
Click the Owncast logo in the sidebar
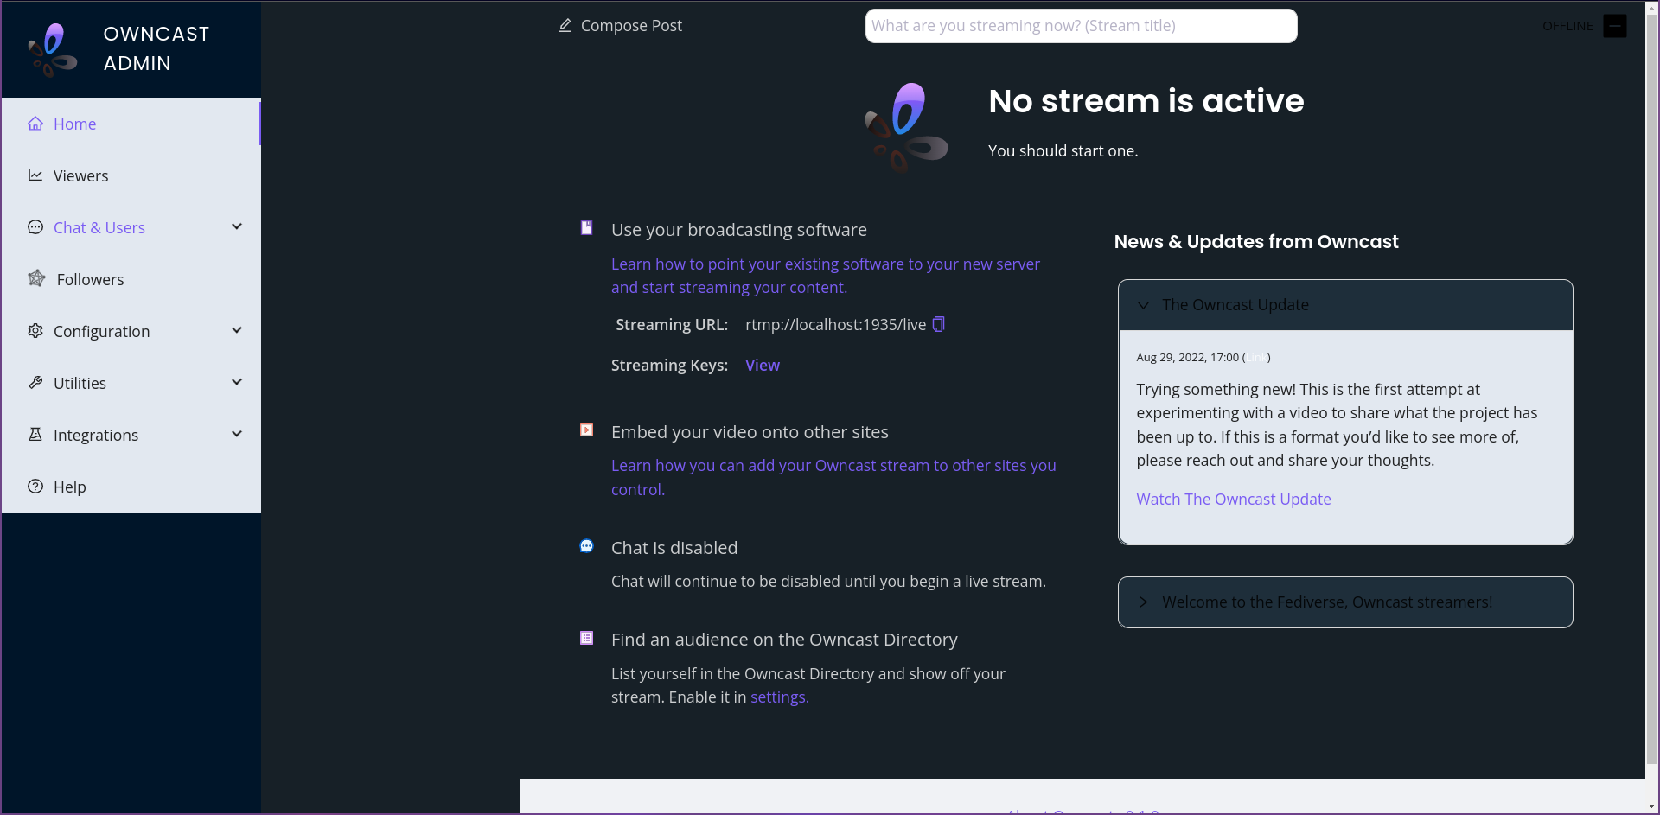[51, 48]
